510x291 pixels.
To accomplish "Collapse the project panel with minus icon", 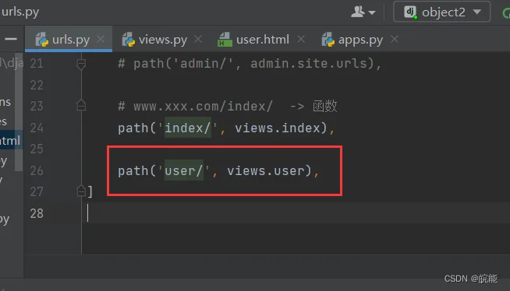I will click(11, 39).
